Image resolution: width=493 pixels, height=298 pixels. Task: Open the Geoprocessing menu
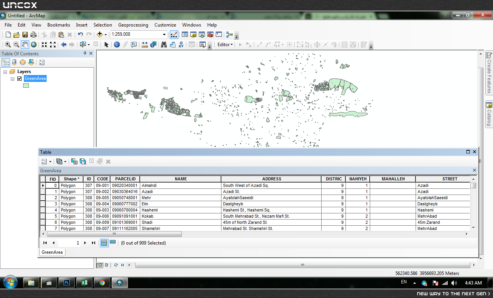(x=133, y=25)
